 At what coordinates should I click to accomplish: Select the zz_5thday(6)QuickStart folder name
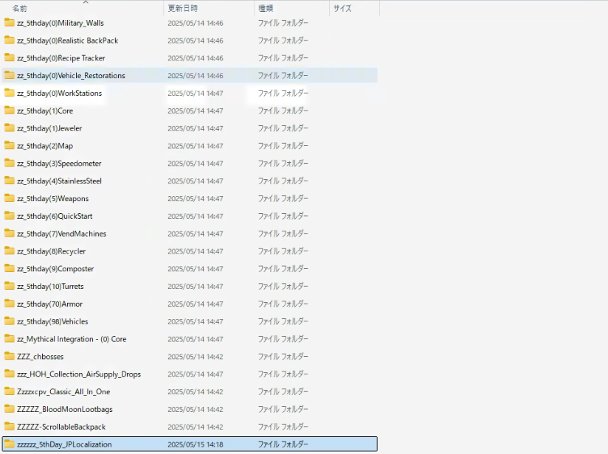click(55, 216)
